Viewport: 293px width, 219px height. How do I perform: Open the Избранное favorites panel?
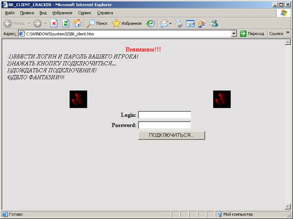pyautogui.click(x=127, y=23)
